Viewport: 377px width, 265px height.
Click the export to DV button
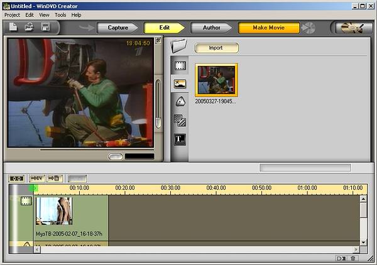click(x=36, y=178)
